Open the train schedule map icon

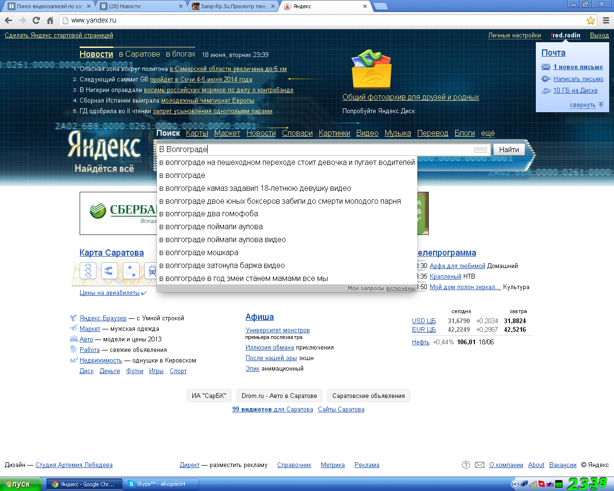point(152,271)
